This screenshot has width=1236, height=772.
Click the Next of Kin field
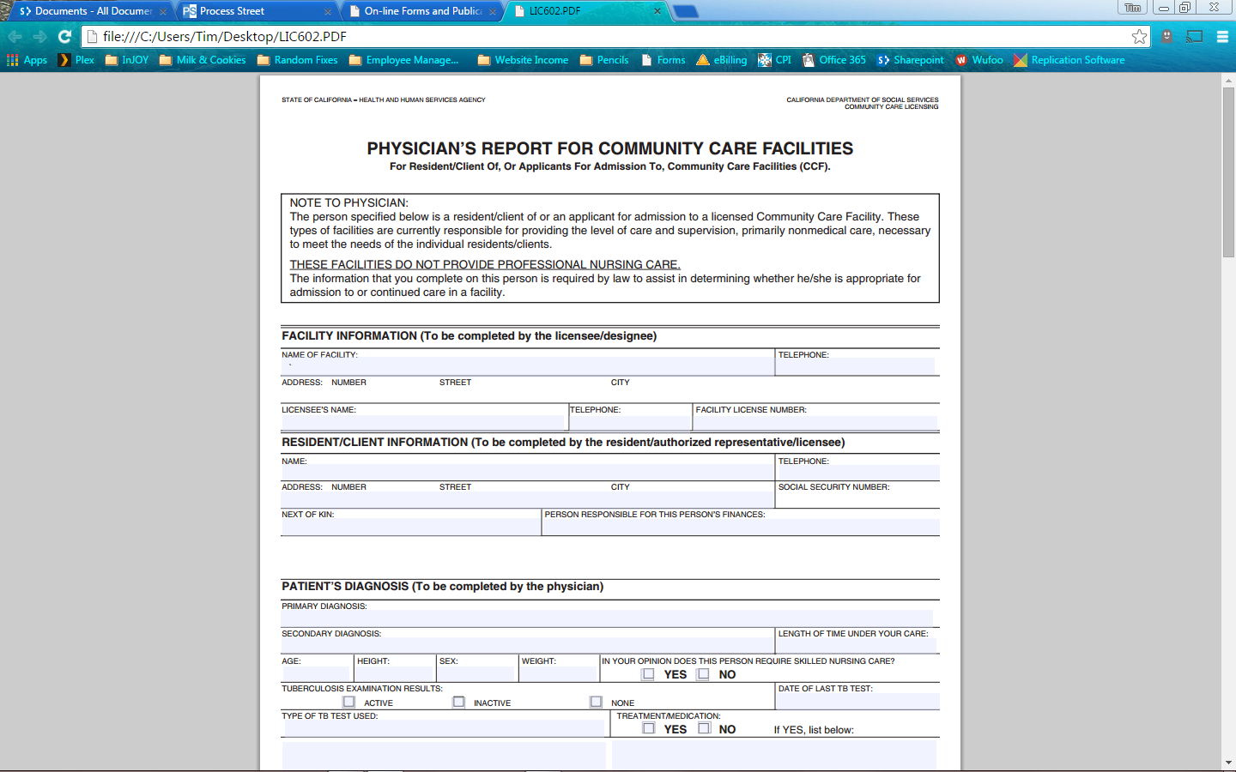tap(410, 527)
